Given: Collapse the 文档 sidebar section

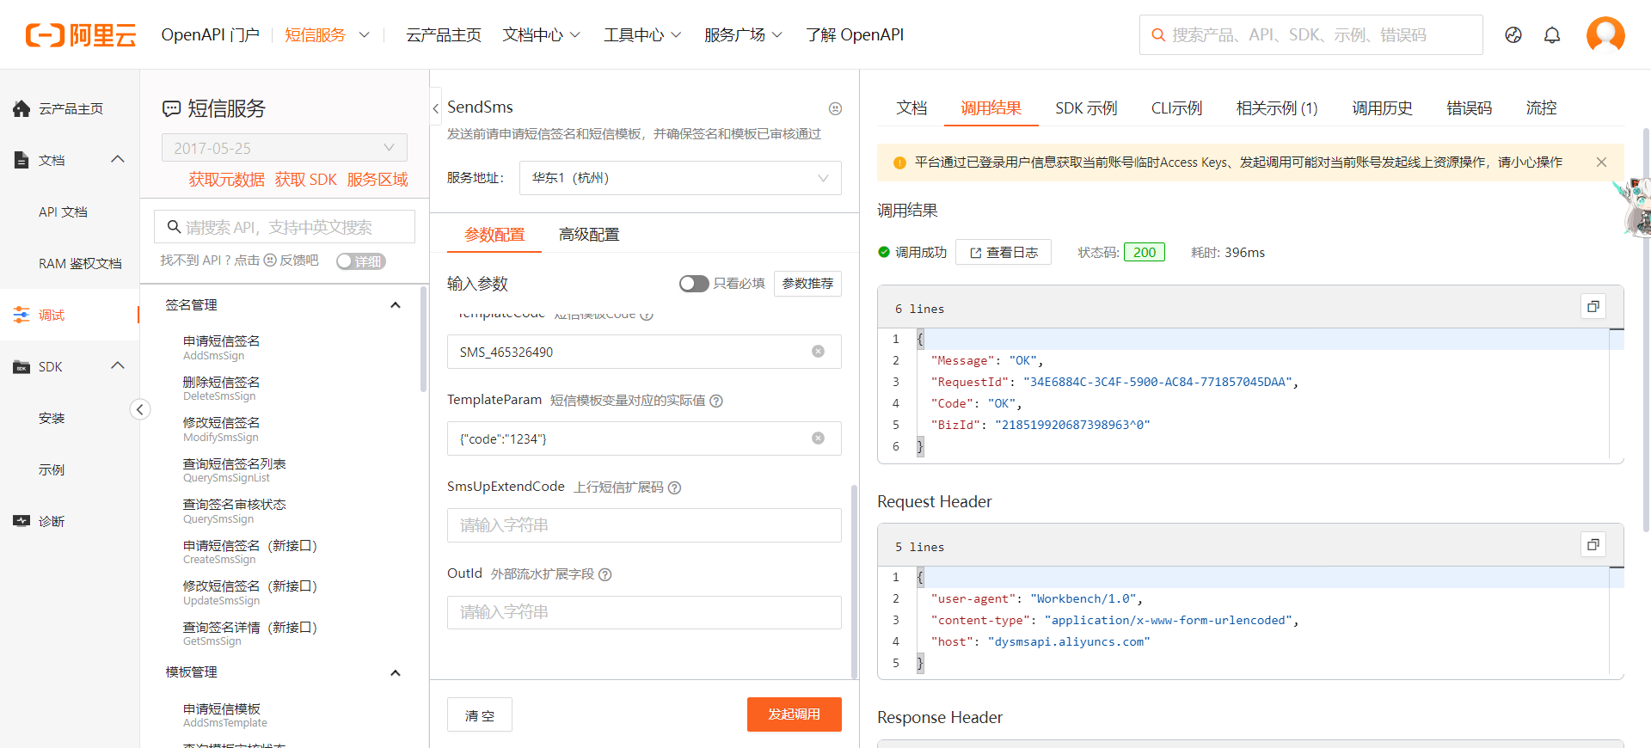Looking at the screenshot, I should 118,159.
